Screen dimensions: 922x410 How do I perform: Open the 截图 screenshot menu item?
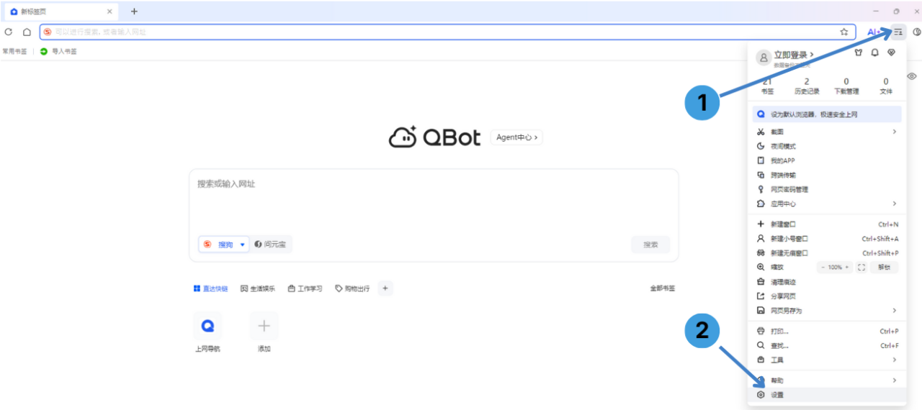(827, 132)
